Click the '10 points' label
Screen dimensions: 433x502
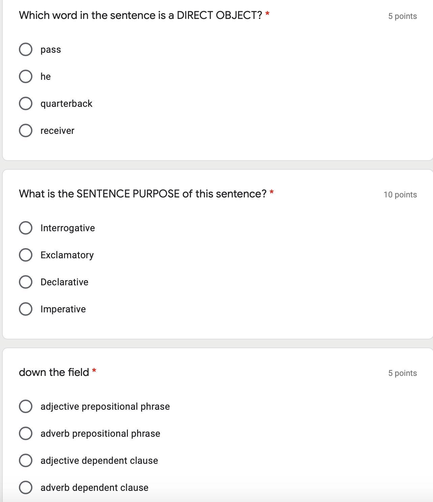400,195
